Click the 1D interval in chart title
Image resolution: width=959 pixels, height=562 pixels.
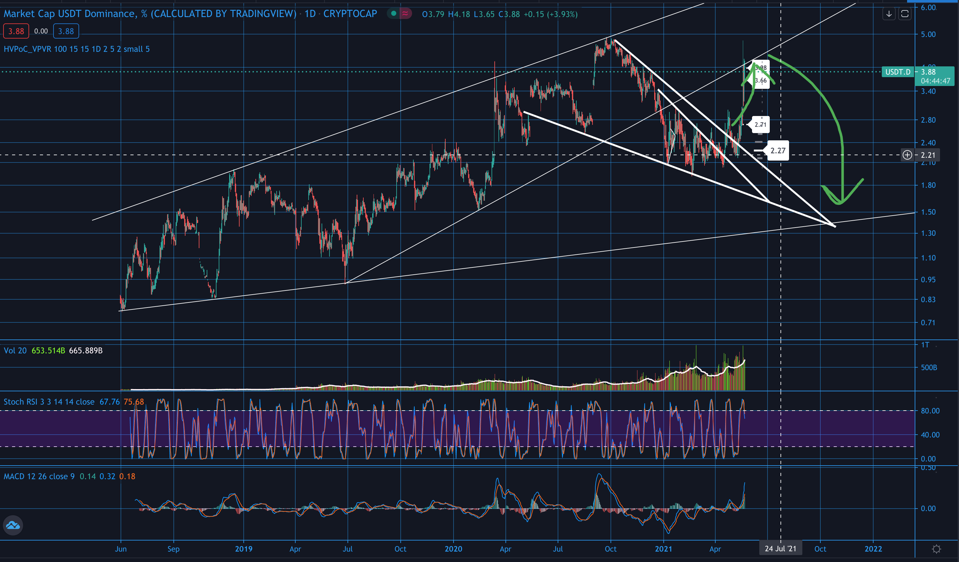310,14
